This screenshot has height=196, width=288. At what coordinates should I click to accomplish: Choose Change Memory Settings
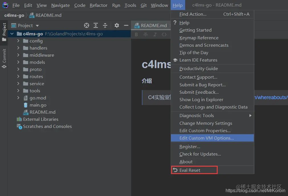212,123
